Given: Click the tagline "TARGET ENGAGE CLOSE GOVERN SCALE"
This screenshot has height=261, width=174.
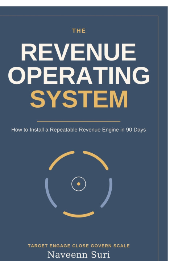Looking at the screenshot, I should [79, 246].
